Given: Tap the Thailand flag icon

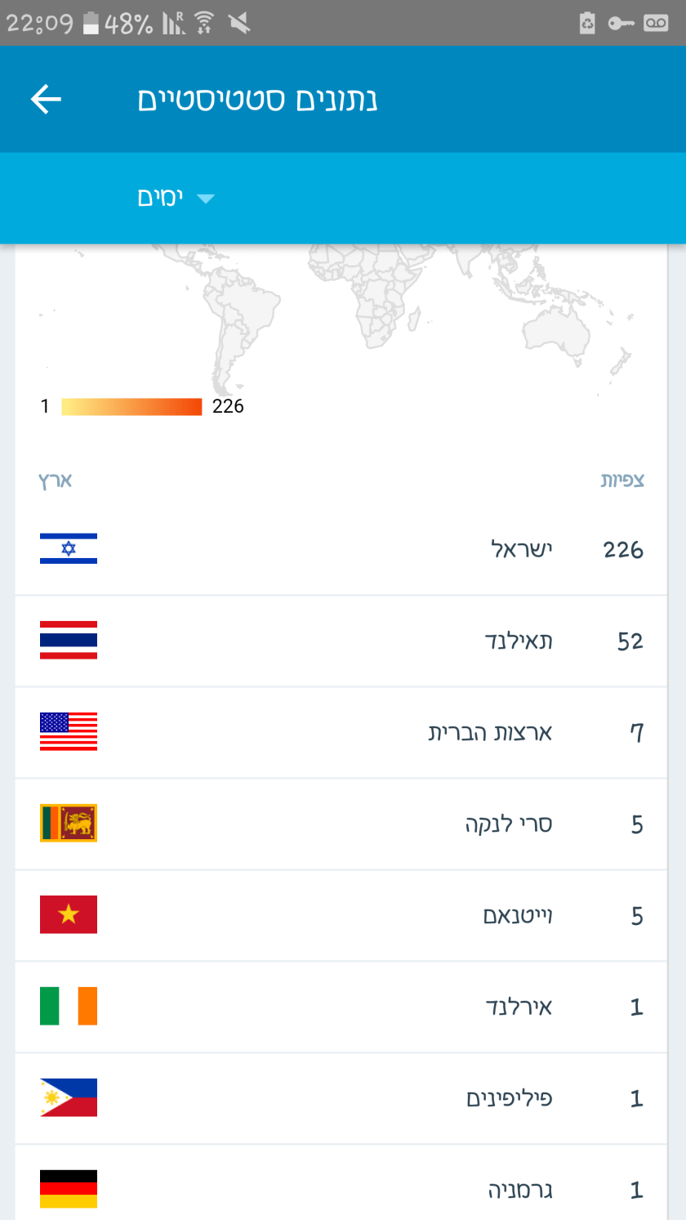Looking at the screenshot, I should click(x=69, y=640).
